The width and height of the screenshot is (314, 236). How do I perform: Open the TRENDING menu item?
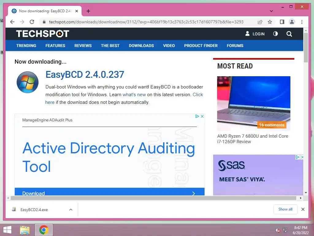point(26,45)
